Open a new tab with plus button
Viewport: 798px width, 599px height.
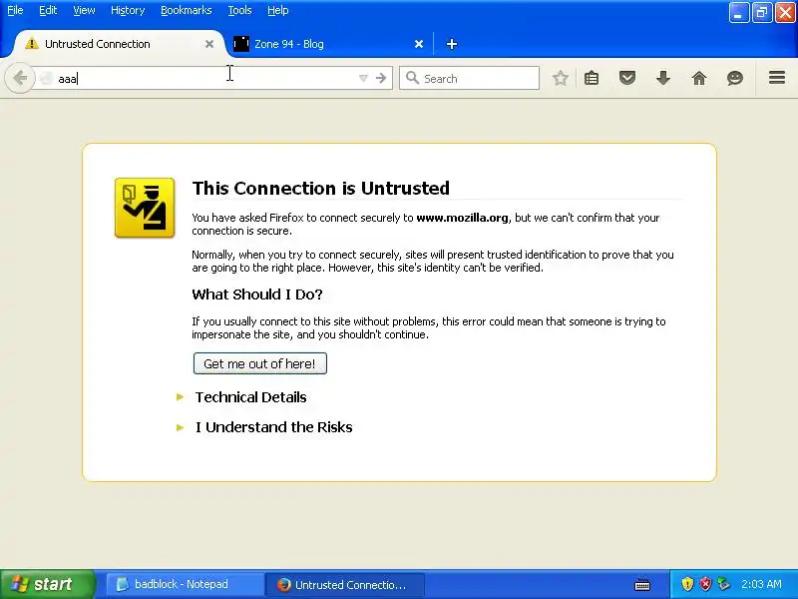tap(452, 44)
